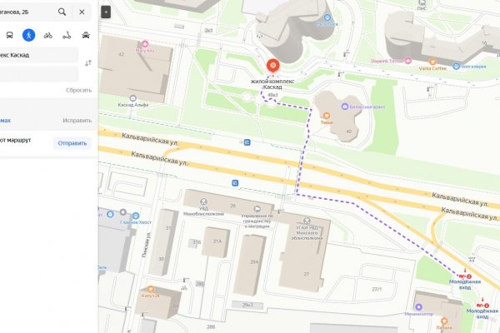Clear the search field with X
500x333 pixels.
coord(82,12)
